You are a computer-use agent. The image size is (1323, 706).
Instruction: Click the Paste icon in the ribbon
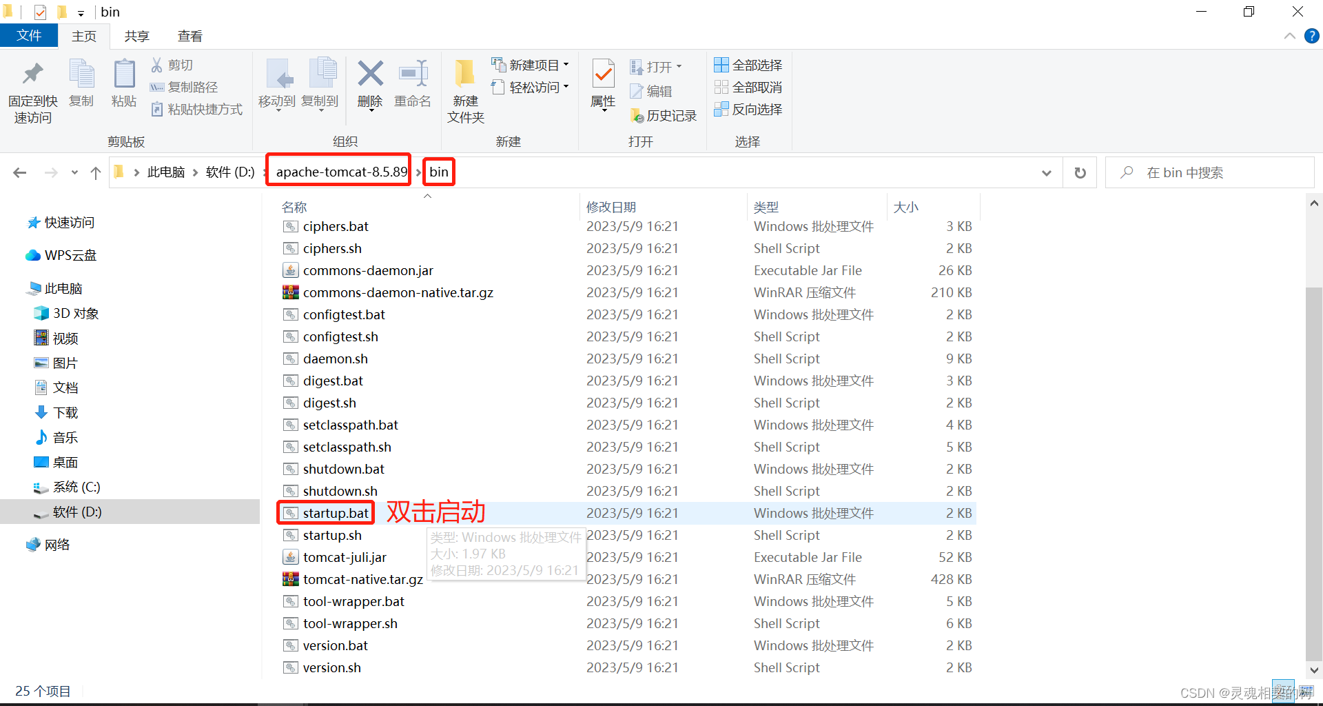click(124, 74)
